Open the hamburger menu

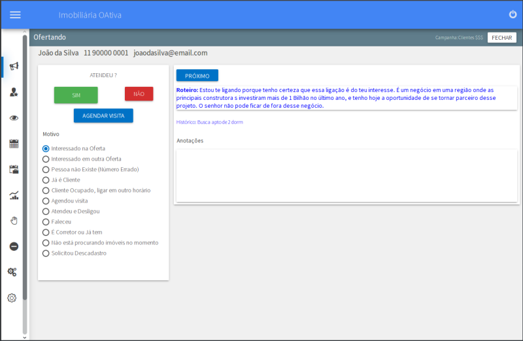[15, 15]
